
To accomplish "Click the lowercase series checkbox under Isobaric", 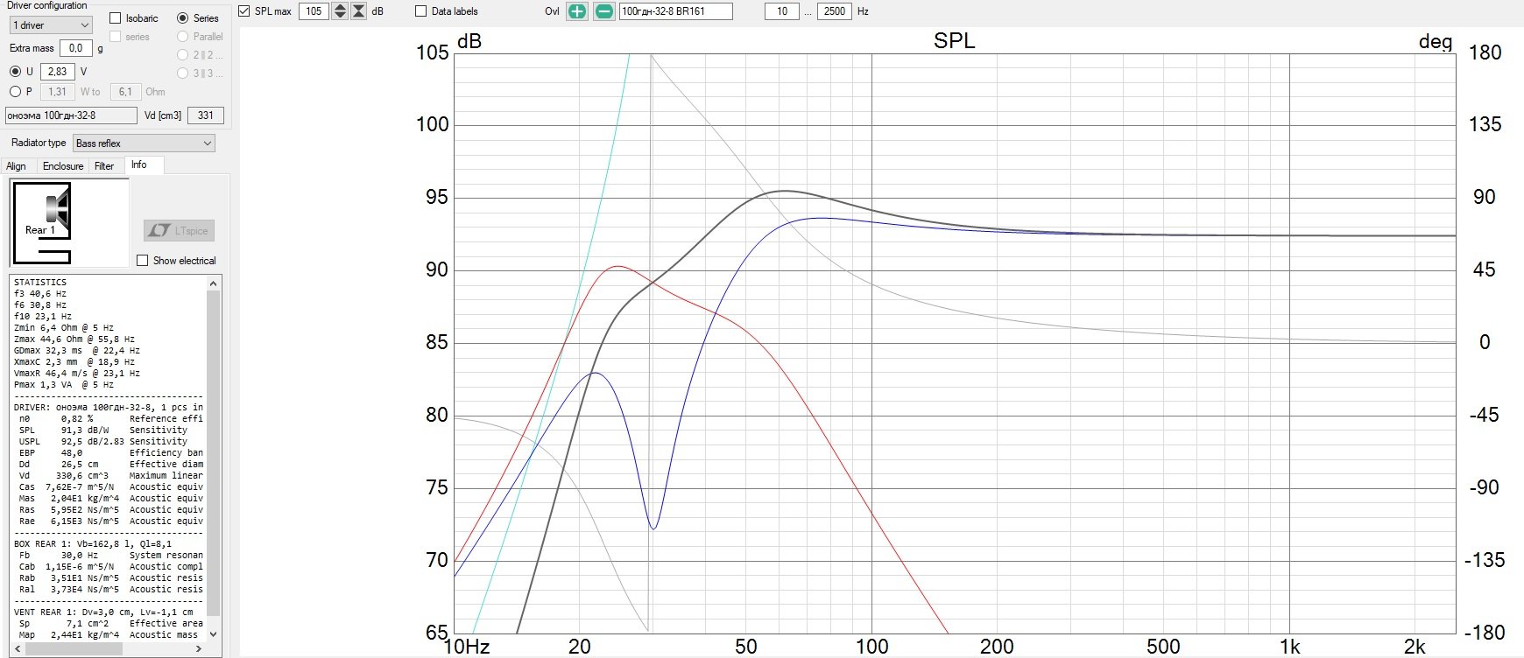I will pos(115,37).
